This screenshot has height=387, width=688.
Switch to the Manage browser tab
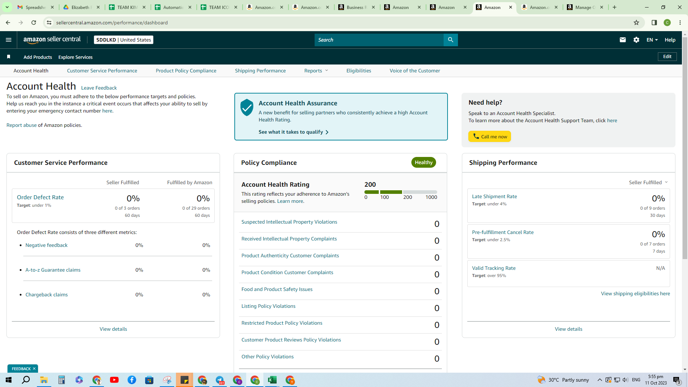click(x=585, y=7)
